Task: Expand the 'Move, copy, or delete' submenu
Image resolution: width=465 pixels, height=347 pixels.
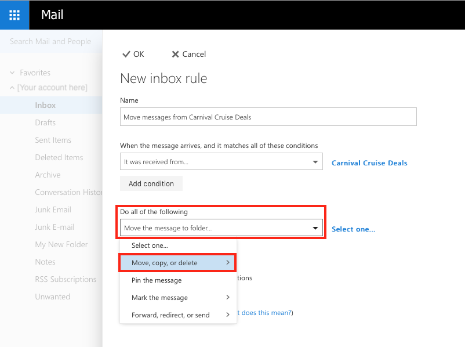Action: pyautogui.click(x=177, y=263)
